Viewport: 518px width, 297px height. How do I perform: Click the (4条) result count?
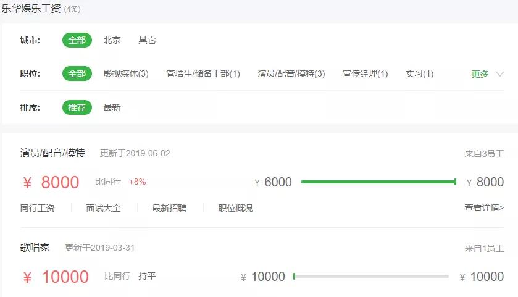72,9
